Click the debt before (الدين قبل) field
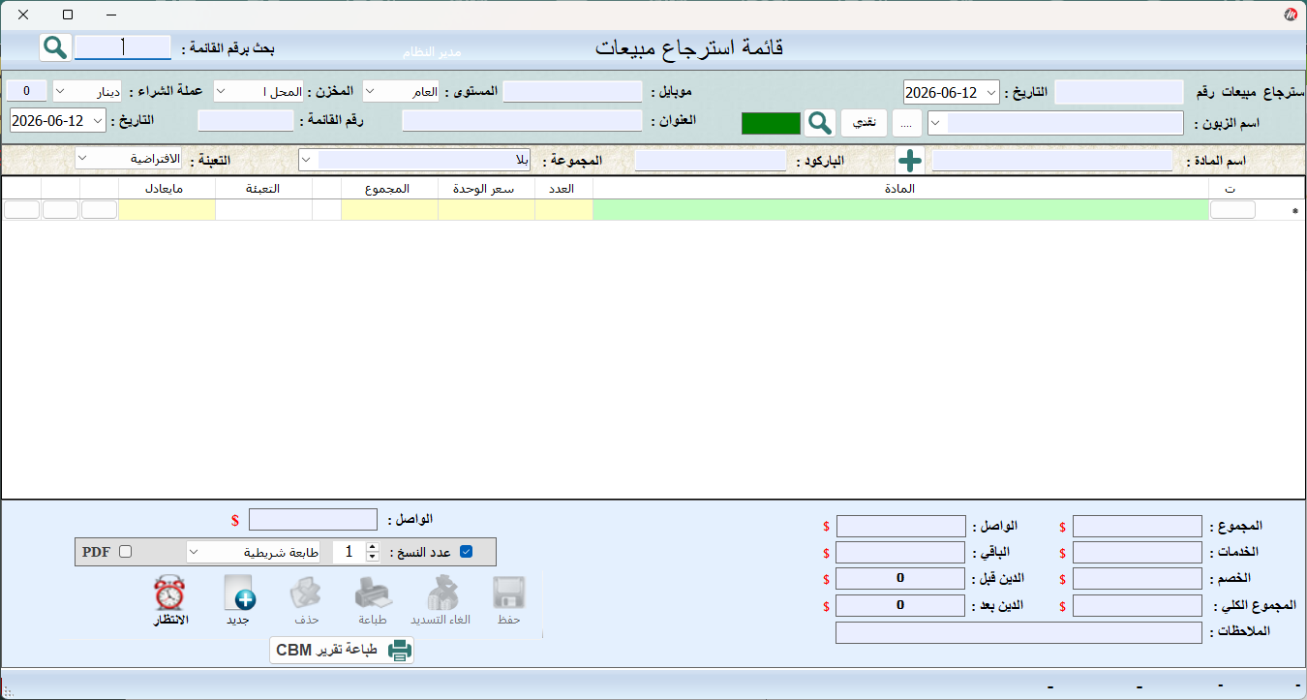Screen dimensions: 1307x700 pos(900,579)
